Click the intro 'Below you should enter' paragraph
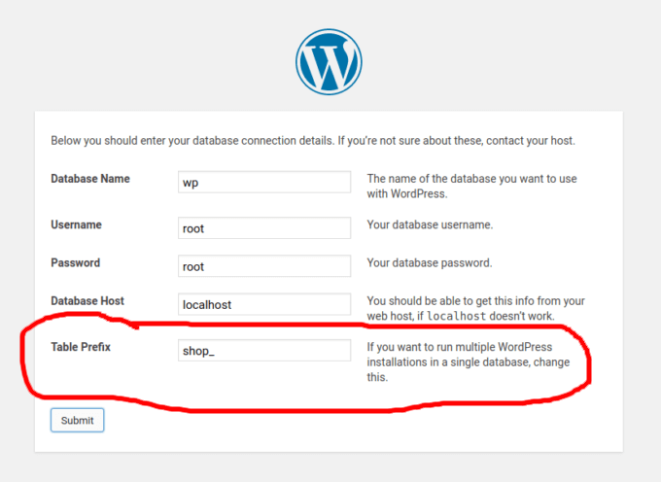 (313, 140)
